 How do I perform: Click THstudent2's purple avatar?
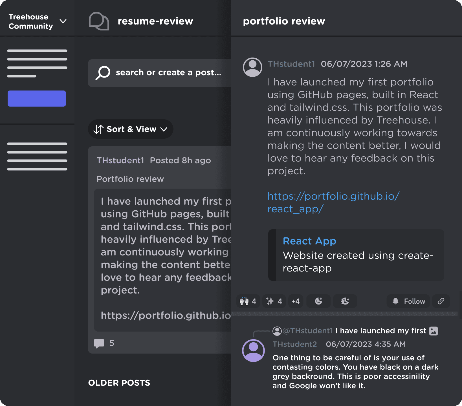click(x=253, y=350)
